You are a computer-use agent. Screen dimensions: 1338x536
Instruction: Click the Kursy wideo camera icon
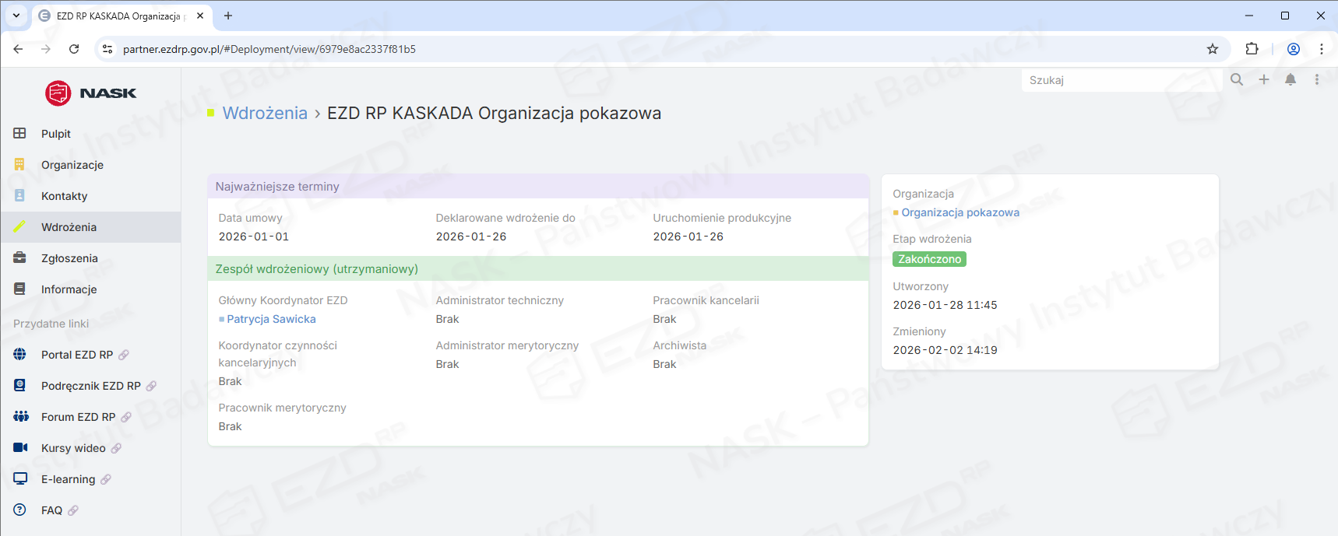point(21,448)
